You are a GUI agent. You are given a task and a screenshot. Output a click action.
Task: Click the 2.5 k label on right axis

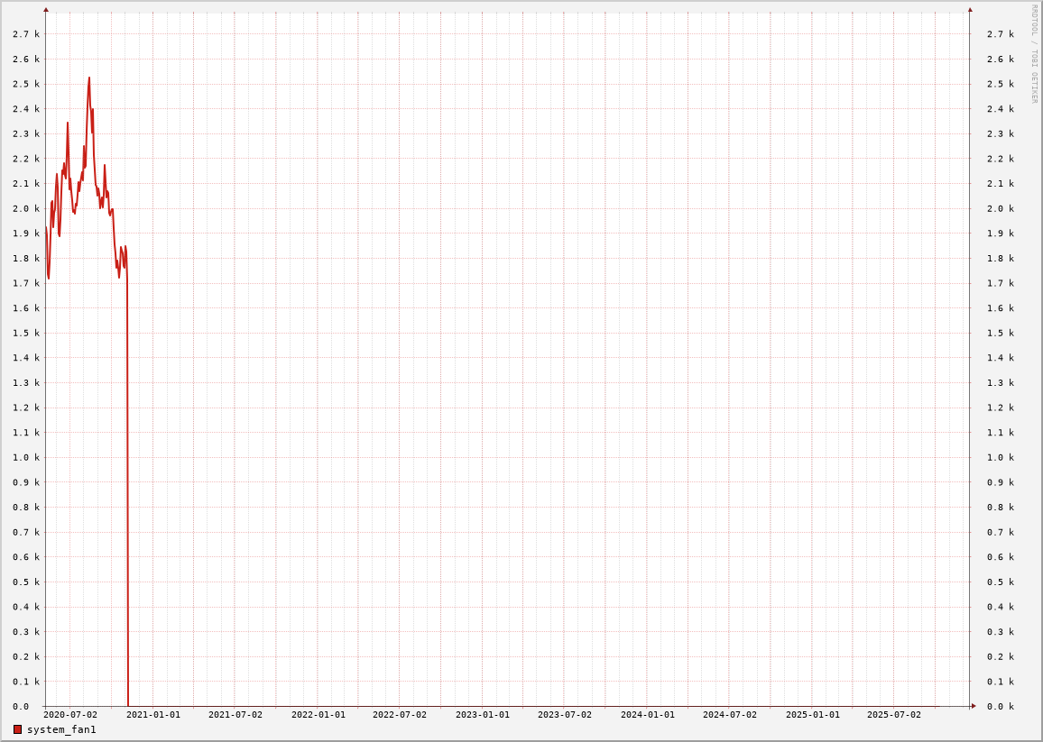pyautogui.click(x=1001, y=84)
